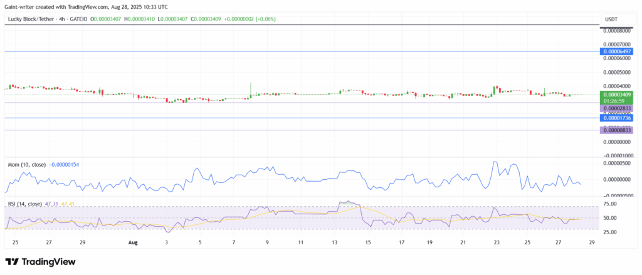The height and width of the screenshot is (275, 642).
Task: Click date 17 on the time axis
Action: pos(402,242)
